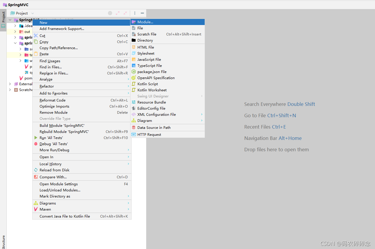375x249 pixels.
Task: Click the Paste clipboard icon
Action: click(x=36, y=54)
